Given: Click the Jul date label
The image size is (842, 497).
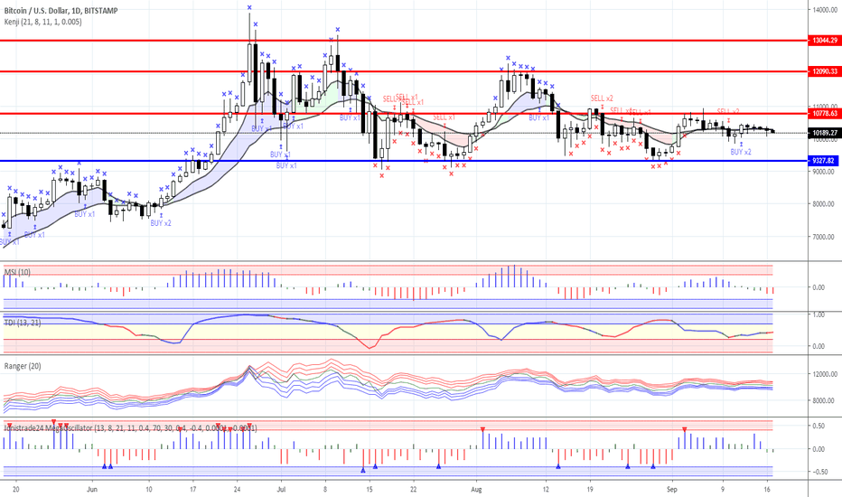Looking at the screenshot, I should click(281, 490).
